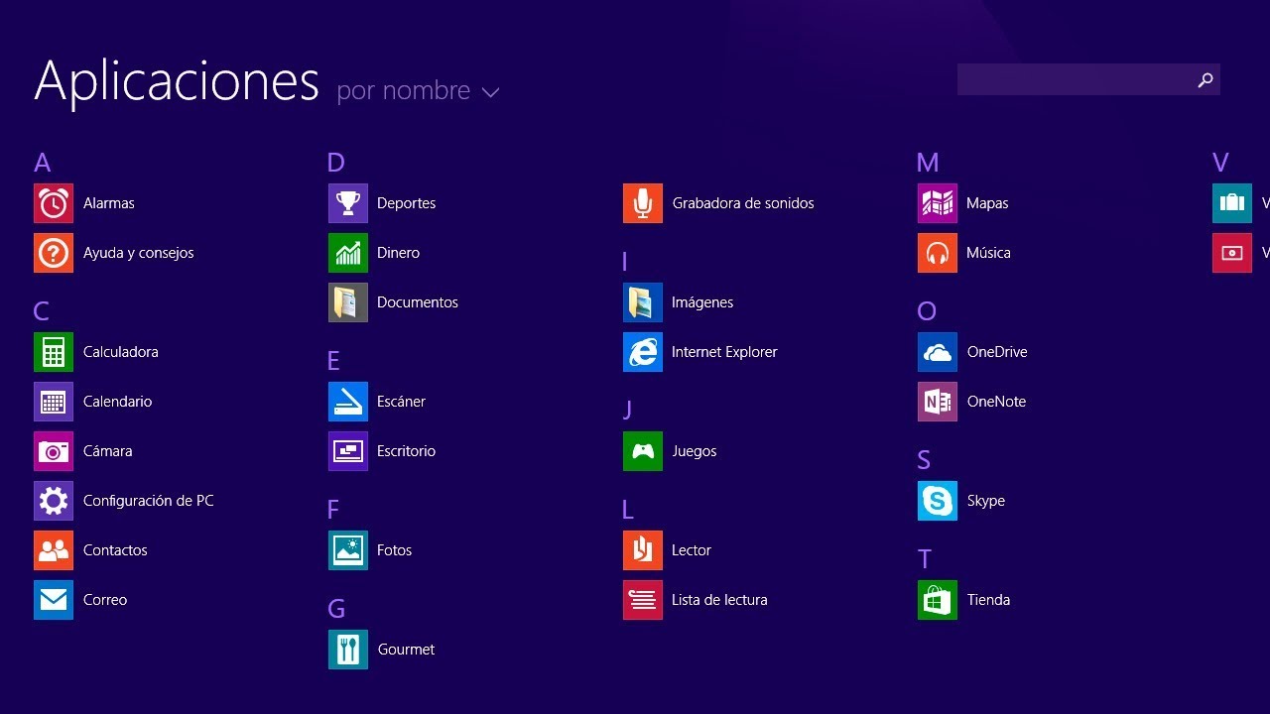Open the teal suitcase icon under V

click(x=1232, y=203)
